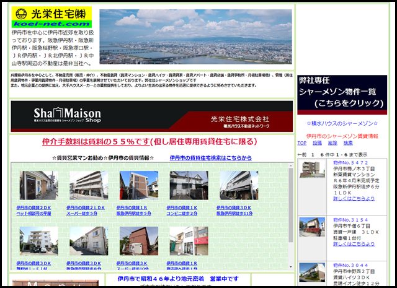Click text 伊丹市で昭和46年より地元密着 営業中です
The image size is (397, 288).
[178, 279]
